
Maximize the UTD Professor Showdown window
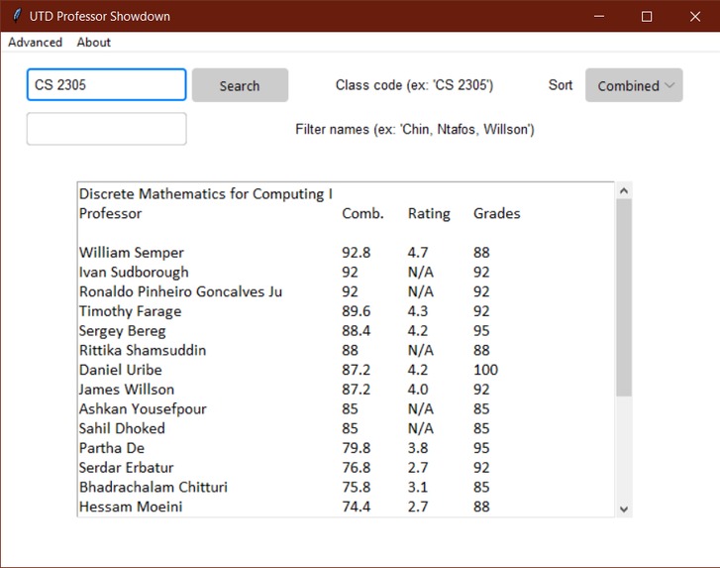647,17
